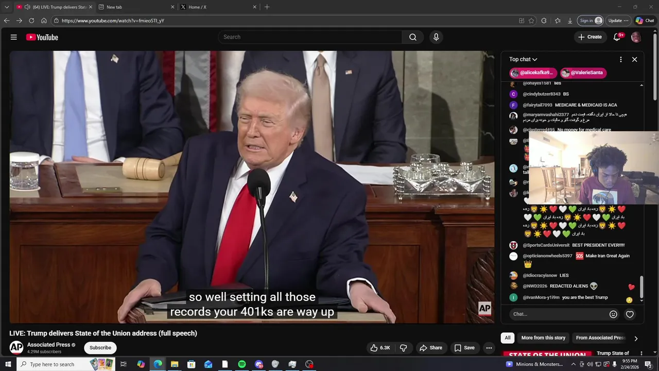Show hidden system tray icons

[x=574, y=364]
